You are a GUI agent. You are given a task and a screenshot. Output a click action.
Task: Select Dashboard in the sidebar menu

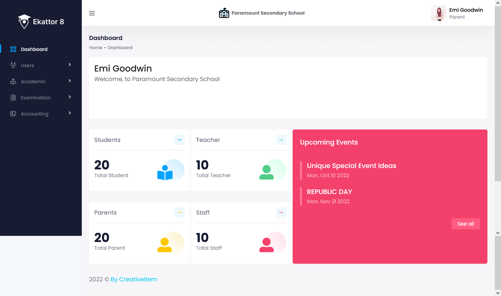click(34, 49)
